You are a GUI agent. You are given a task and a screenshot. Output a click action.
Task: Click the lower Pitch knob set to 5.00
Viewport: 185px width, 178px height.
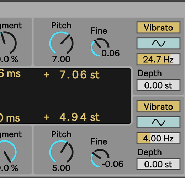[x=61, y=152]
